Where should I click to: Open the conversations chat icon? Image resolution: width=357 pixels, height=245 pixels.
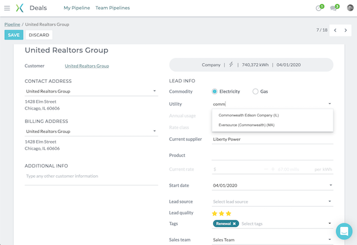pyautogui.click(x=335, y=8)
